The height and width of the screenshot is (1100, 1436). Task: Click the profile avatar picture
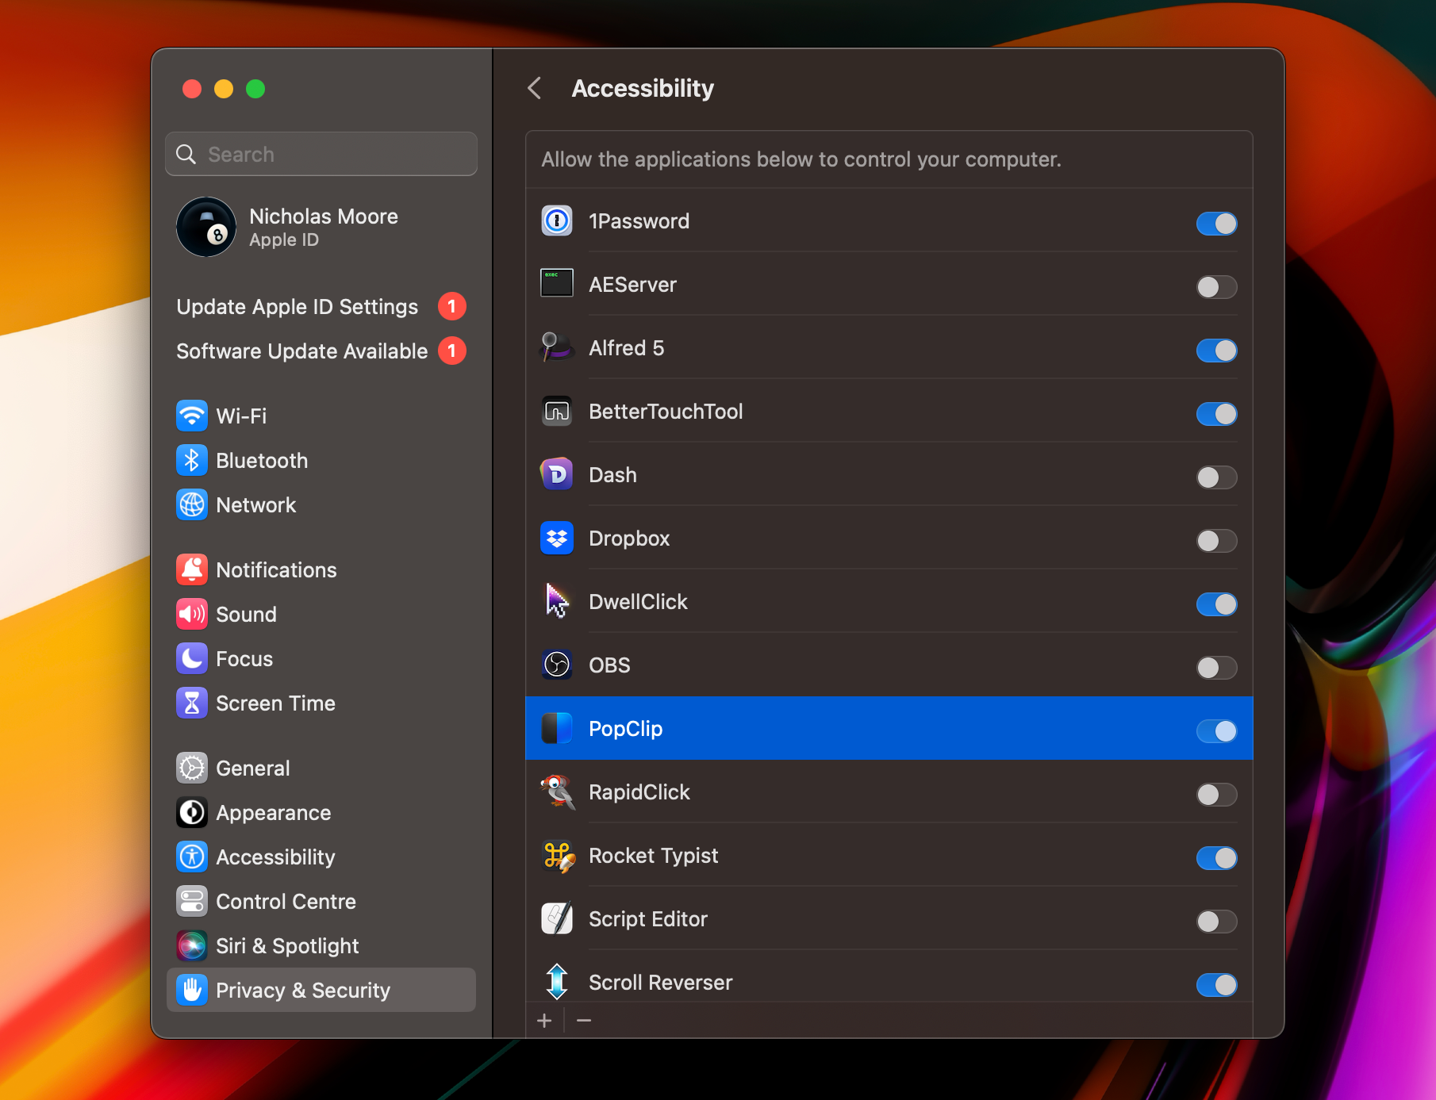click(206, 227)
